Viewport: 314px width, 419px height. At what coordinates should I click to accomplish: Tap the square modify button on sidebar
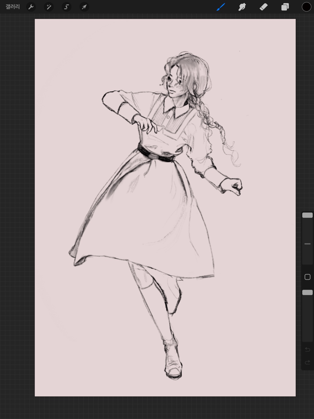(307, 277)
